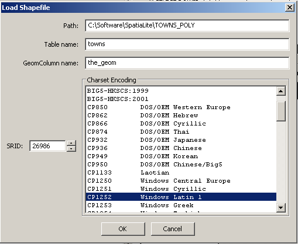The image size is (298, 244).
Task: Select BIG5-HKSCS:1999 encoding
Action: coord(181,91)
